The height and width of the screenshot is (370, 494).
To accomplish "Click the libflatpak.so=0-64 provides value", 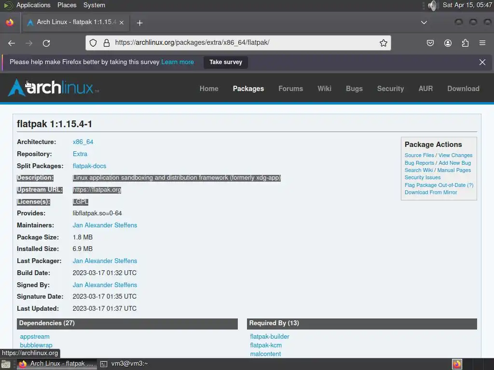I will click(x=97, y=213).
